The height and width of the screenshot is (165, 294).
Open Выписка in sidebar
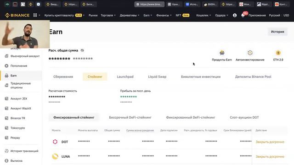17,161
